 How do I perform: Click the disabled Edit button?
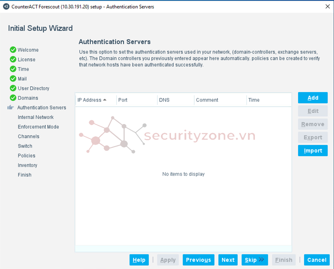coord(313,111)
